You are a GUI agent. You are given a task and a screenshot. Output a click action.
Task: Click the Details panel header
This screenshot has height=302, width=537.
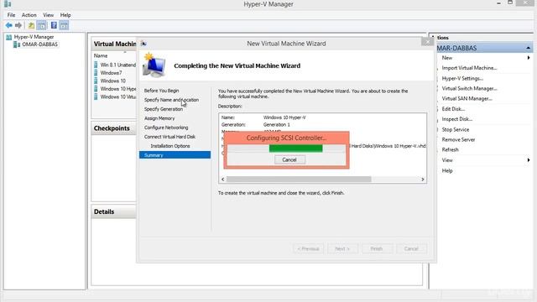(114, 212)
